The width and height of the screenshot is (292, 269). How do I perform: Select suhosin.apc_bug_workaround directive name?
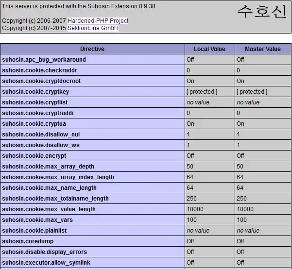[x=44, y=60]
